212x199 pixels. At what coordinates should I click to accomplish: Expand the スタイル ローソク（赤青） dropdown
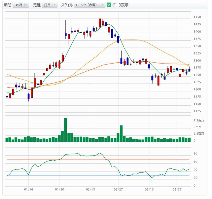point(89,5)
